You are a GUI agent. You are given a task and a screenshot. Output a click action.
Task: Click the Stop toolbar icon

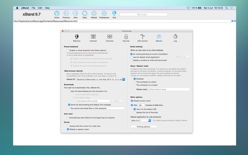point(85,13)
